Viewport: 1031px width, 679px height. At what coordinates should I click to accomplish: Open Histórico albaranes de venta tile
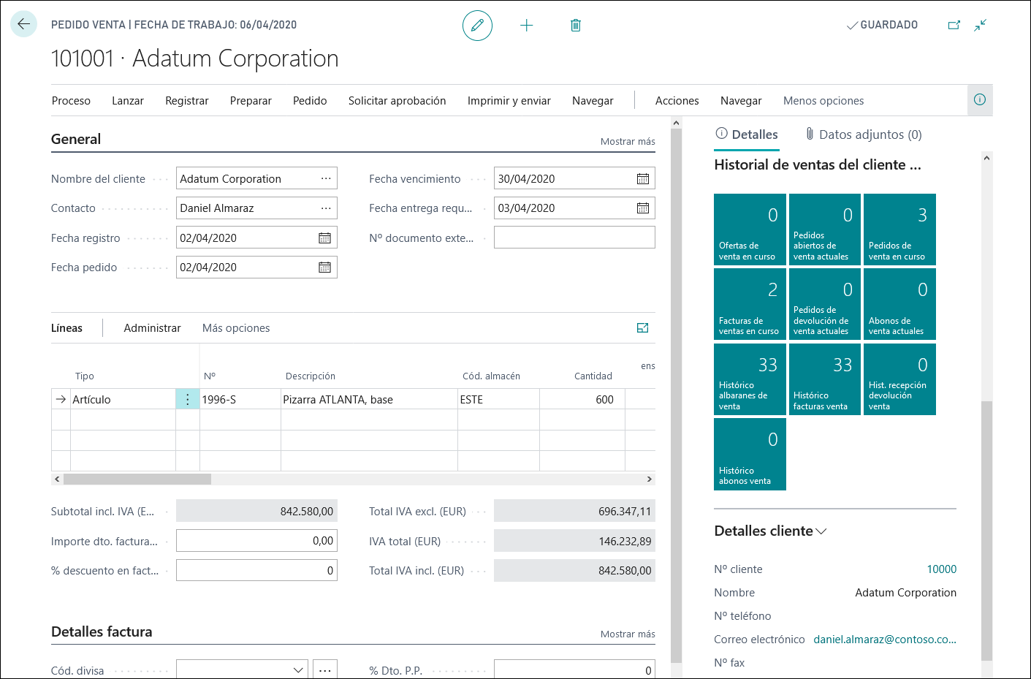[x=750, y=379]
